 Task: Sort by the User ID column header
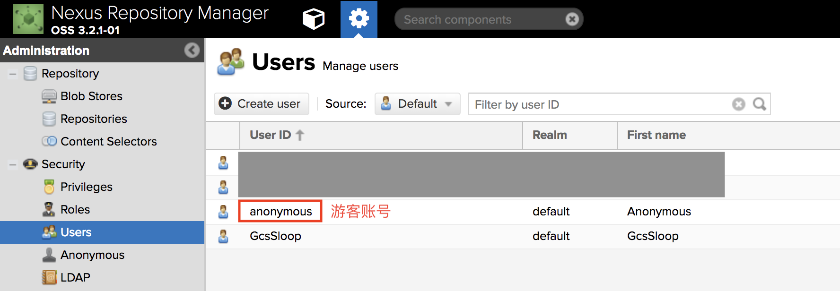381,136
